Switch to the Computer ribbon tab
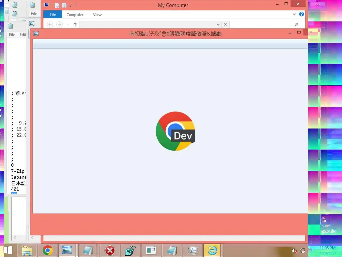The width and height of the screenshot is (342, 257). click(x=75, y=15)
